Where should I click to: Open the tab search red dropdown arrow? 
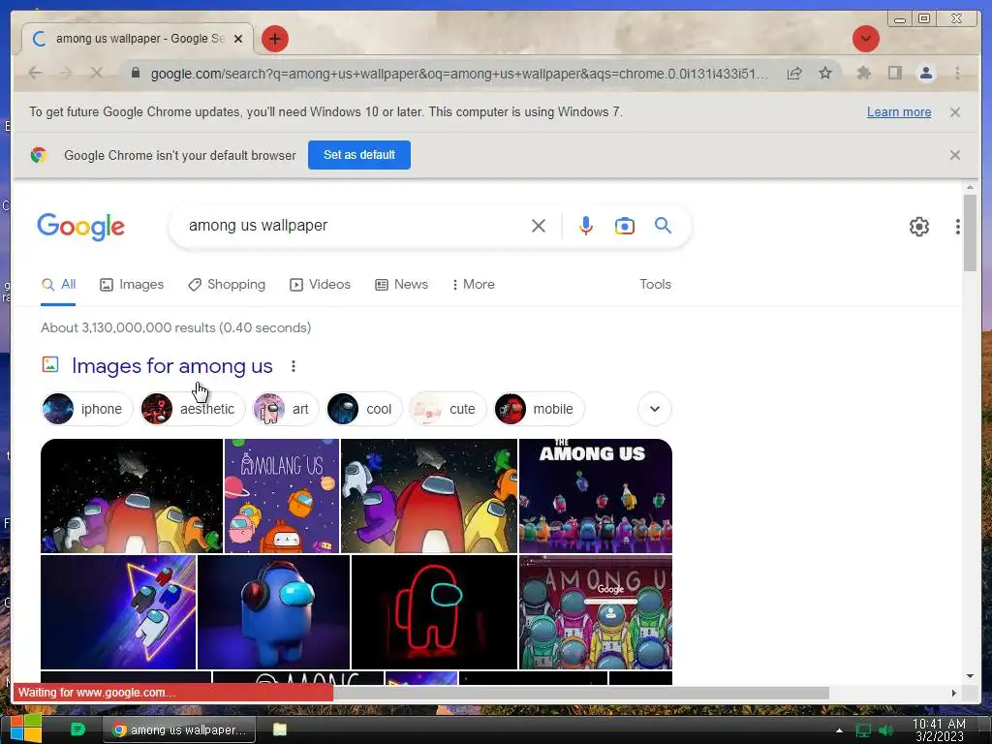[865, 39]
